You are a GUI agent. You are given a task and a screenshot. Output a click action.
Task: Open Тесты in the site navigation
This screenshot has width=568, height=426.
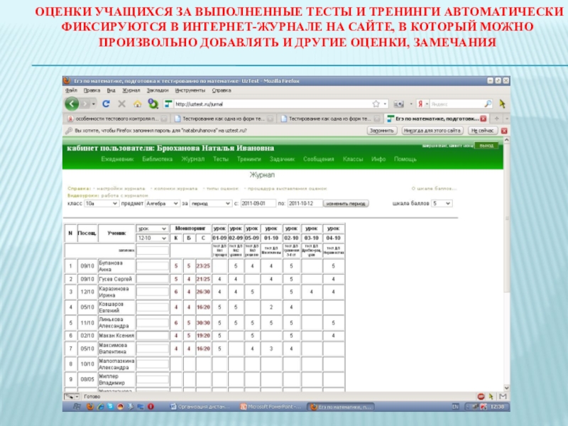click(x=221, y=159)
